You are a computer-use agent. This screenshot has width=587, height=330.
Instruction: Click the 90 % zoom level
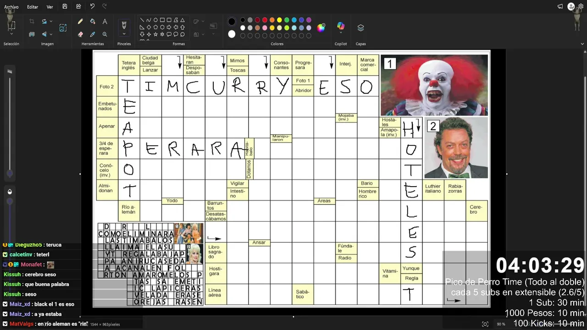tap(501, 324)
